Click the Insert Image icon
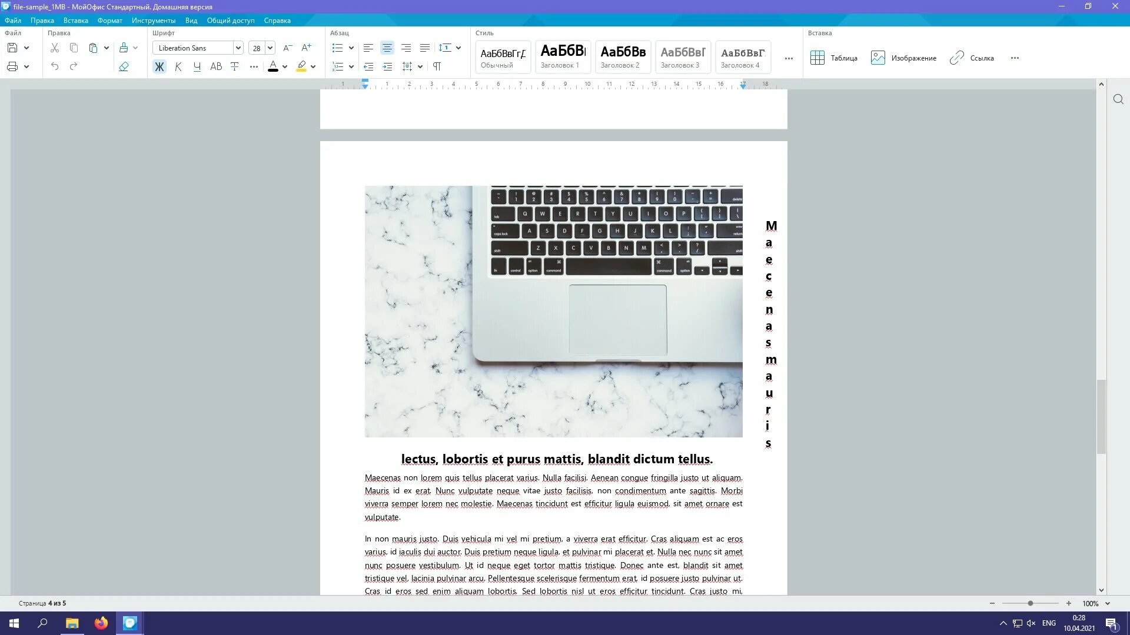 coord(877,58)
